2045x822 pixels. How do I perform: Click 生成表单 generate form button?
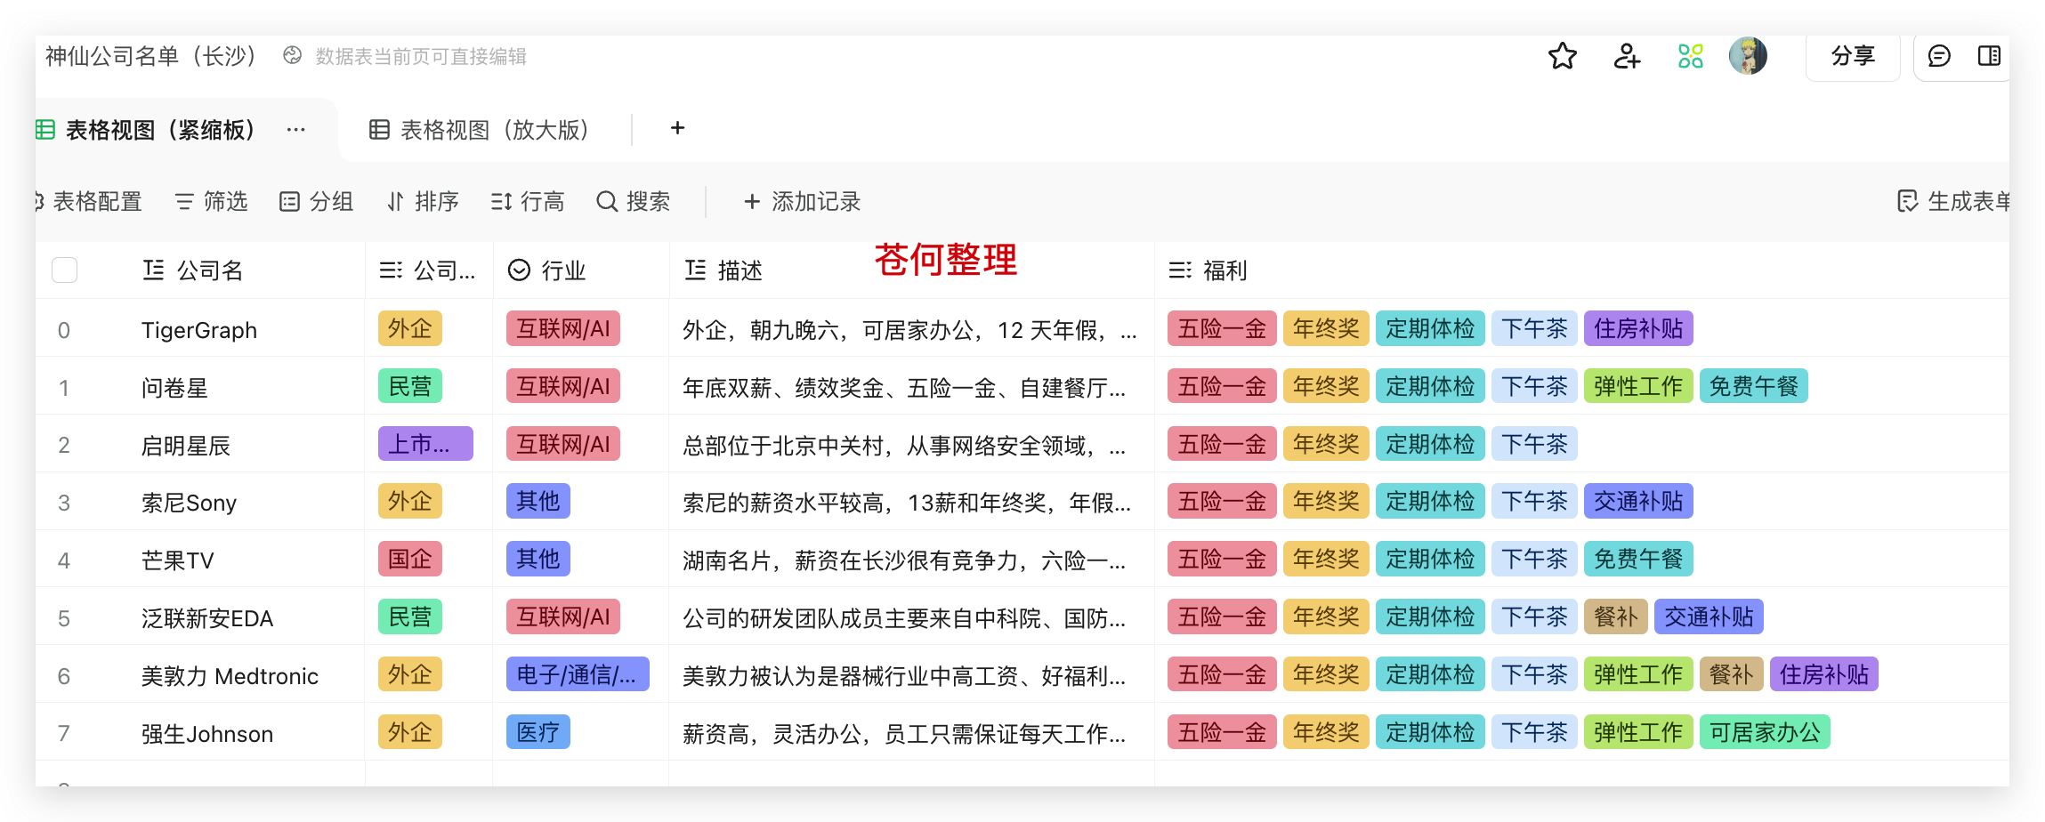coord(1953,202)
